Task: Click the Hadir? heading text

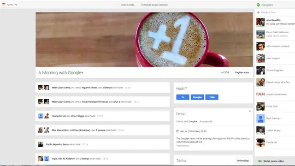Action: coord(181,89)
